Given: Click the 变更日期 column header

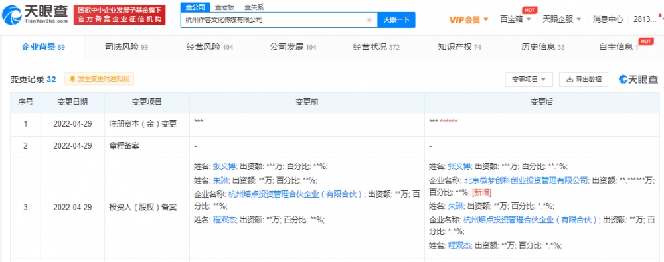Looking at the screenshot, I should (73, 102).
